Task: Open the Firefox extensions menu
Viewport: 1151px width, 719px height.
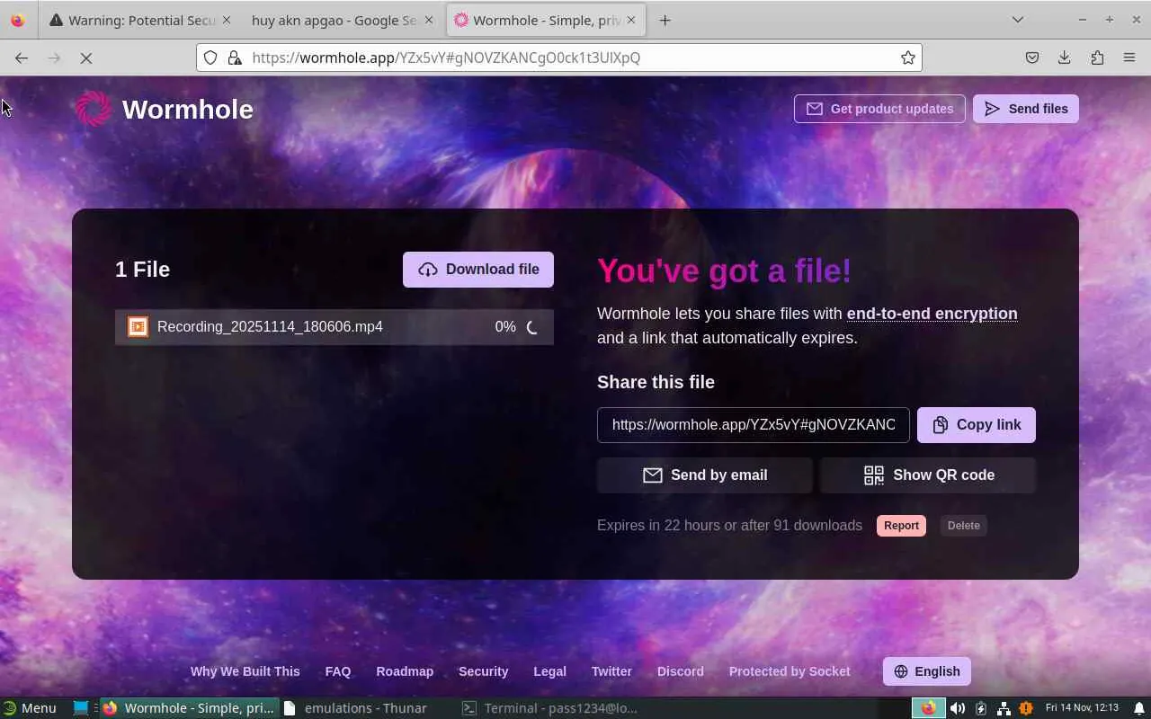Action: (x=1097, y=58)
